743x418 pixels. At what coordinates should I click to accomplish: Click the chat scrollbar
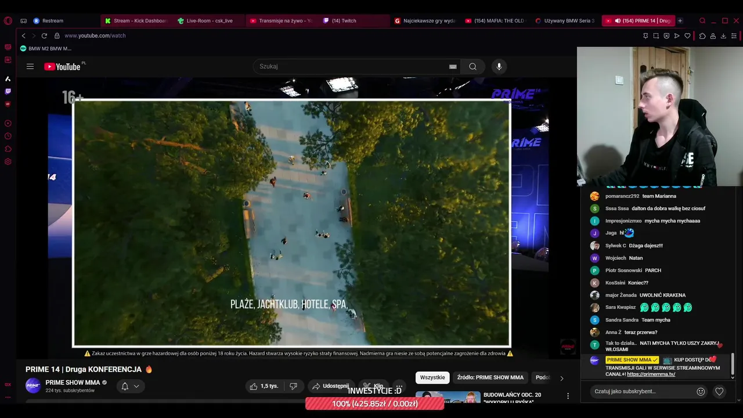733,364
